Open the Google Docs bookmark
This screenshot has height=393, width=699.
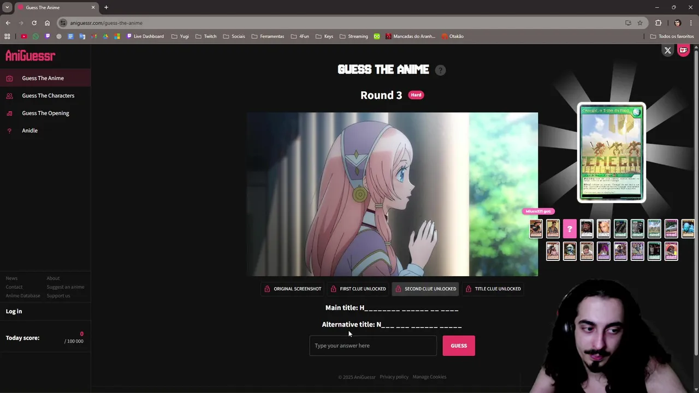click(70, 37)
